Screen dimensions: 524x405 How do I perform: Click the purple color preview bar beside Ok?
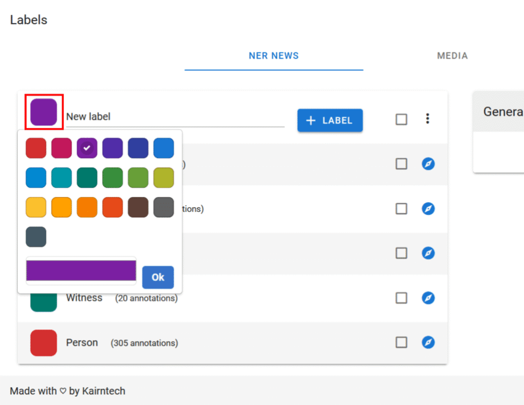81,271
